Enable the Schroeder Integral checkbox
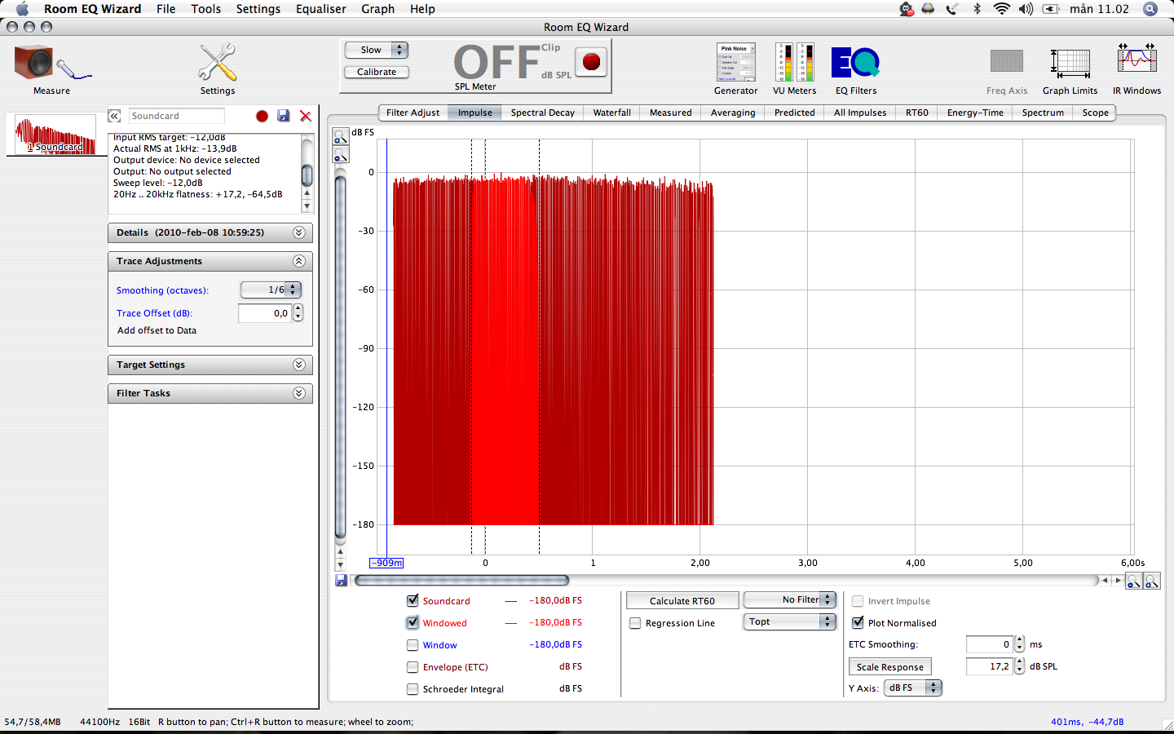The image size is (1174, 734). pos(413,688)
